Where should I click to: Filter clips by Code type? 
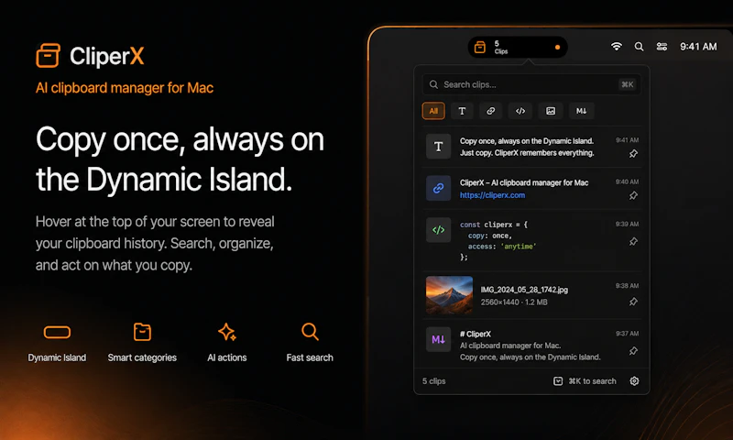click(x=520, y=111)
